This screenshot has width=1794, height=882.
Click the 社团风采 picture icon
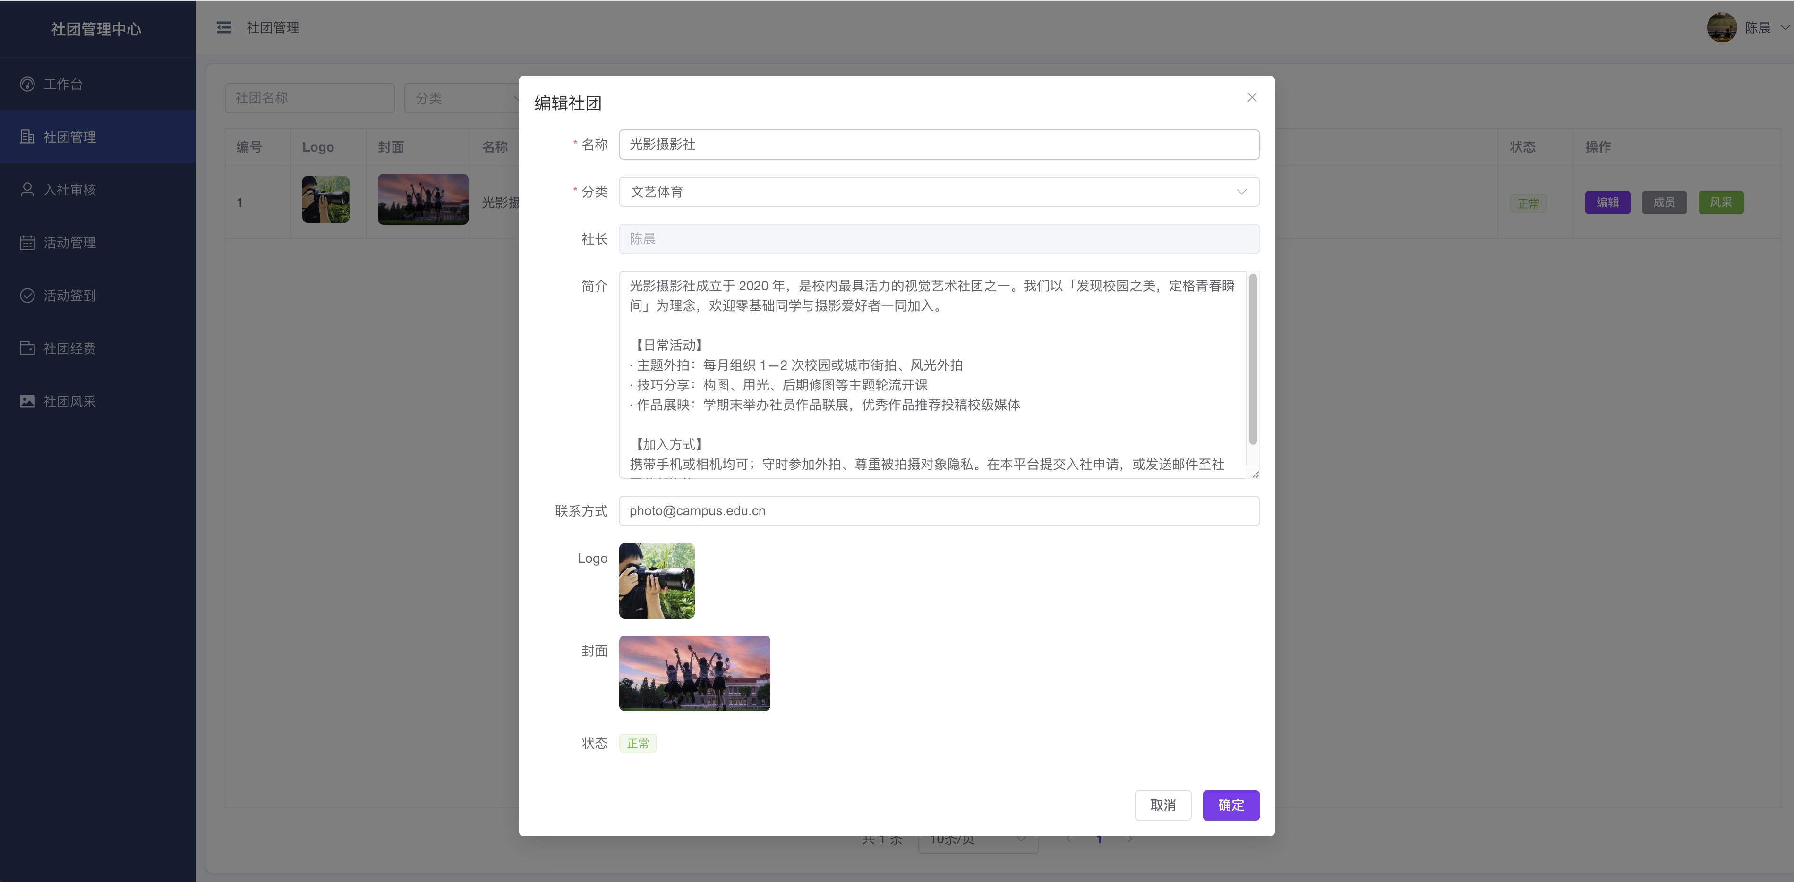pos(27,401)
